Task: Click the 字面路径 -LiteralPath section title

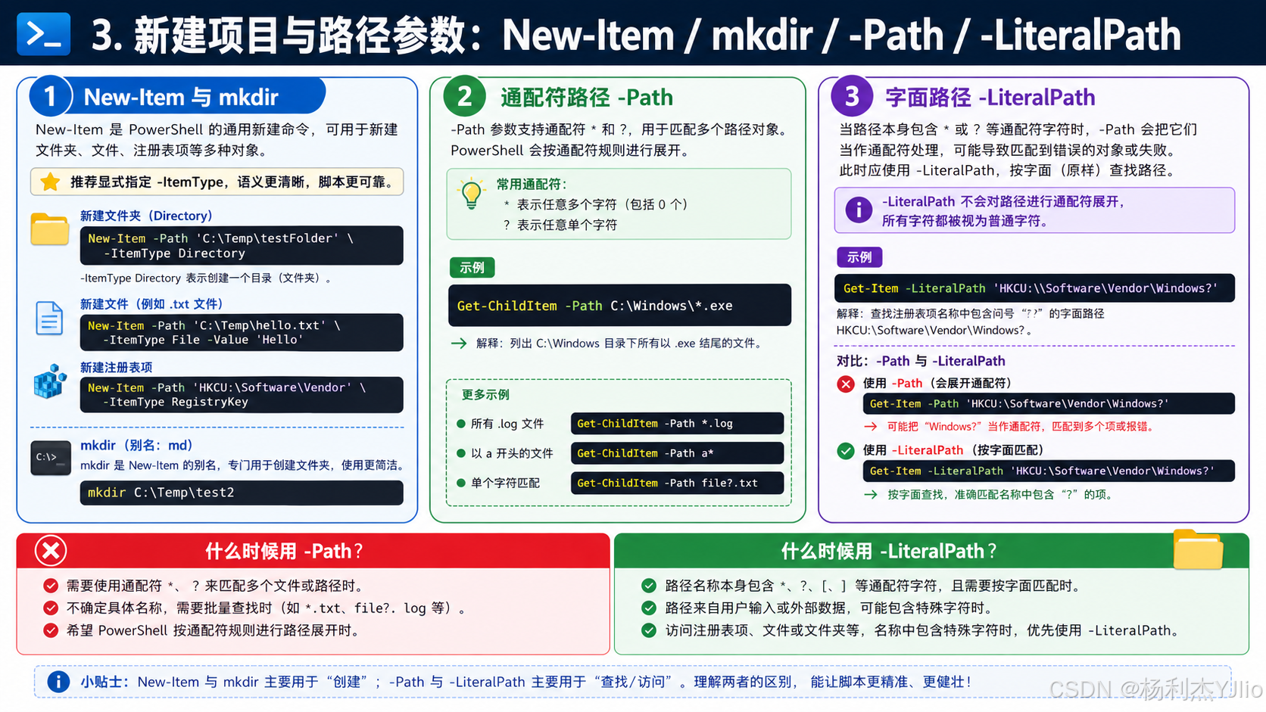Action: pyautogui.click(x=990, y=97)
